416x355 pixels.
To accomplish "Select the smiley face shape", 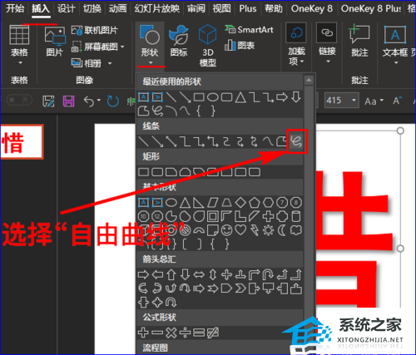I will [x=226, y=230].
